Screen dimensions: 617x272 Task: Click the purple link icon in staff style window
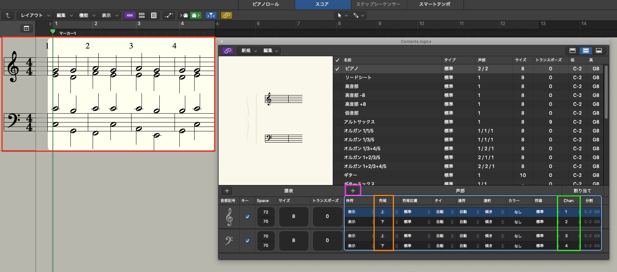pos(228,51)
